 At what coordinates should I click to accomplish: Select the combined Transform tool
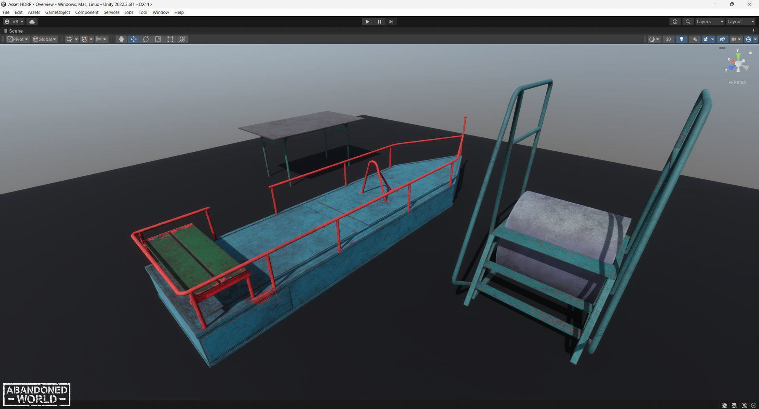[182, 39]
